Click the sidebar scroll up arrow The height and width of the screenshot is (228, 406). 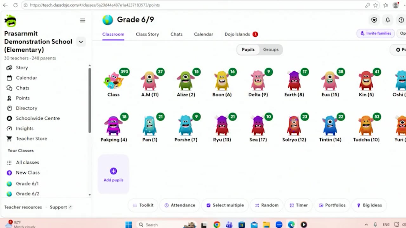(89, 66)
